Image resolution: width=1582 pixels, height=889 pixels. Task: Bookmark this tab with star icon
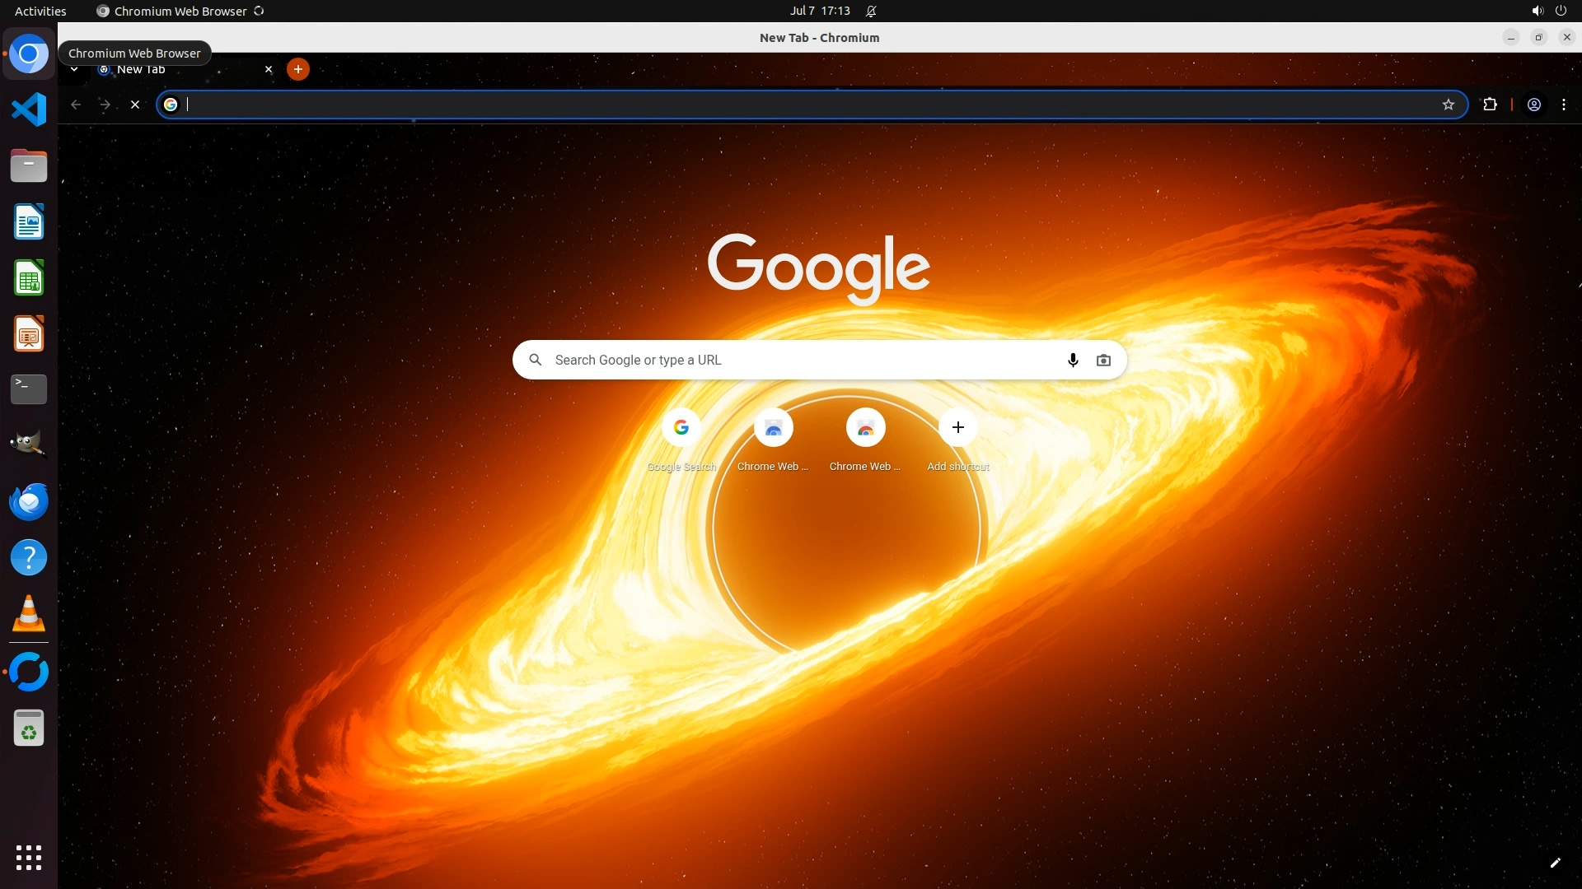click(1448, 105)
